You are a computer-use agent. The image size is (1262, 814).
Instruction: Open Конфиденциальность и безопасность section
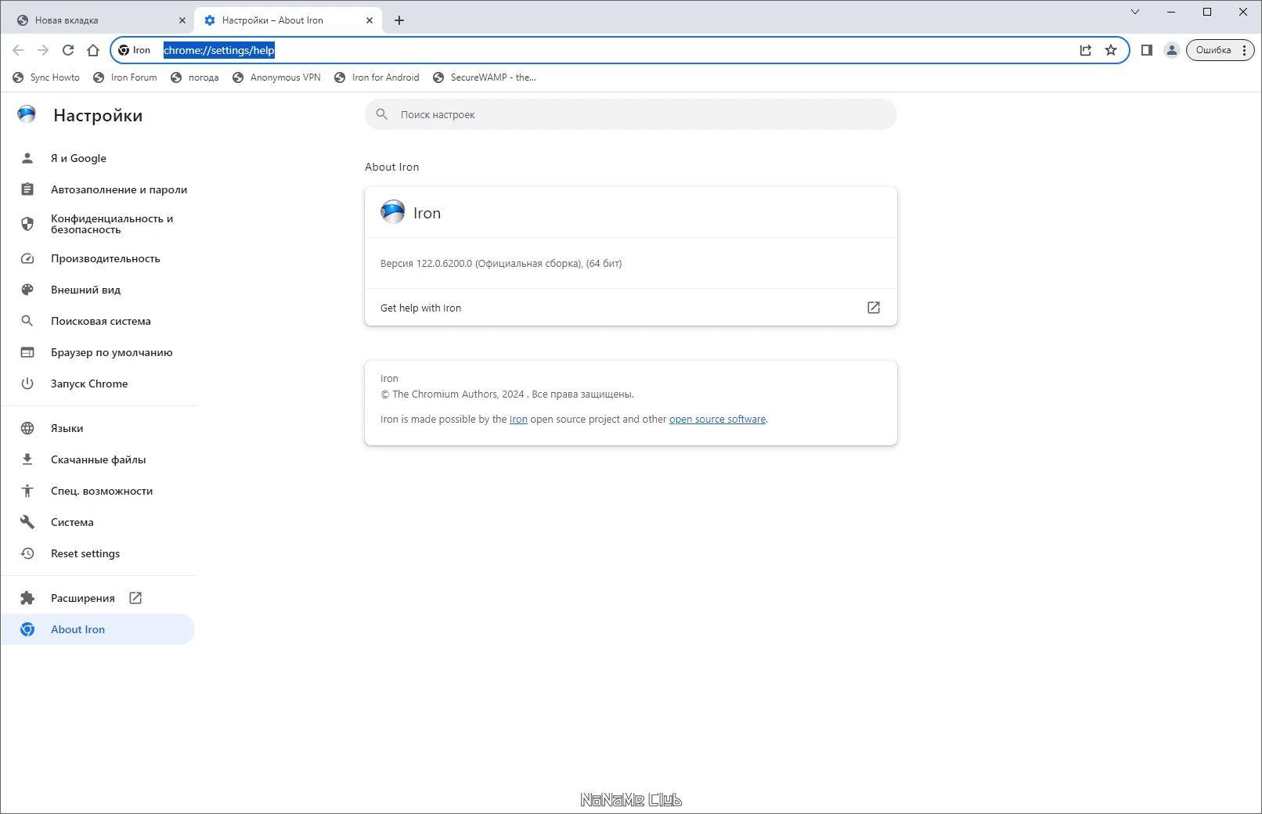coord(98,224)
